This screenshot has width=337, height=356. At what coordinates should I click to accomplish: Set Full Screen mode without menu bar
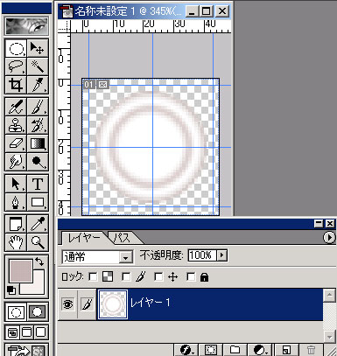(40, 332)
